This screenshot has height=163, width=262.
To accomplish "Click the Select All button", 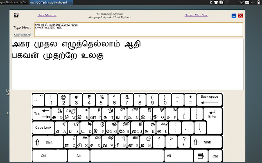I will click(25, 35).
